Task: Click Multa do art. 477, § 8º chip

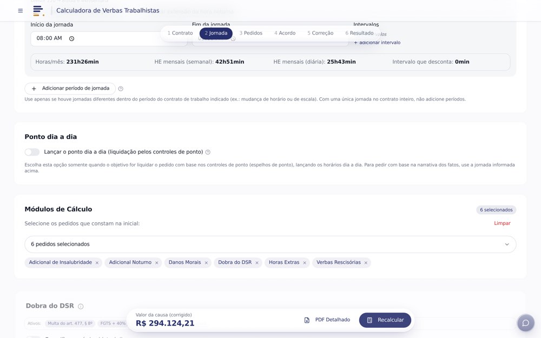Action: click(x=70, y=323)
